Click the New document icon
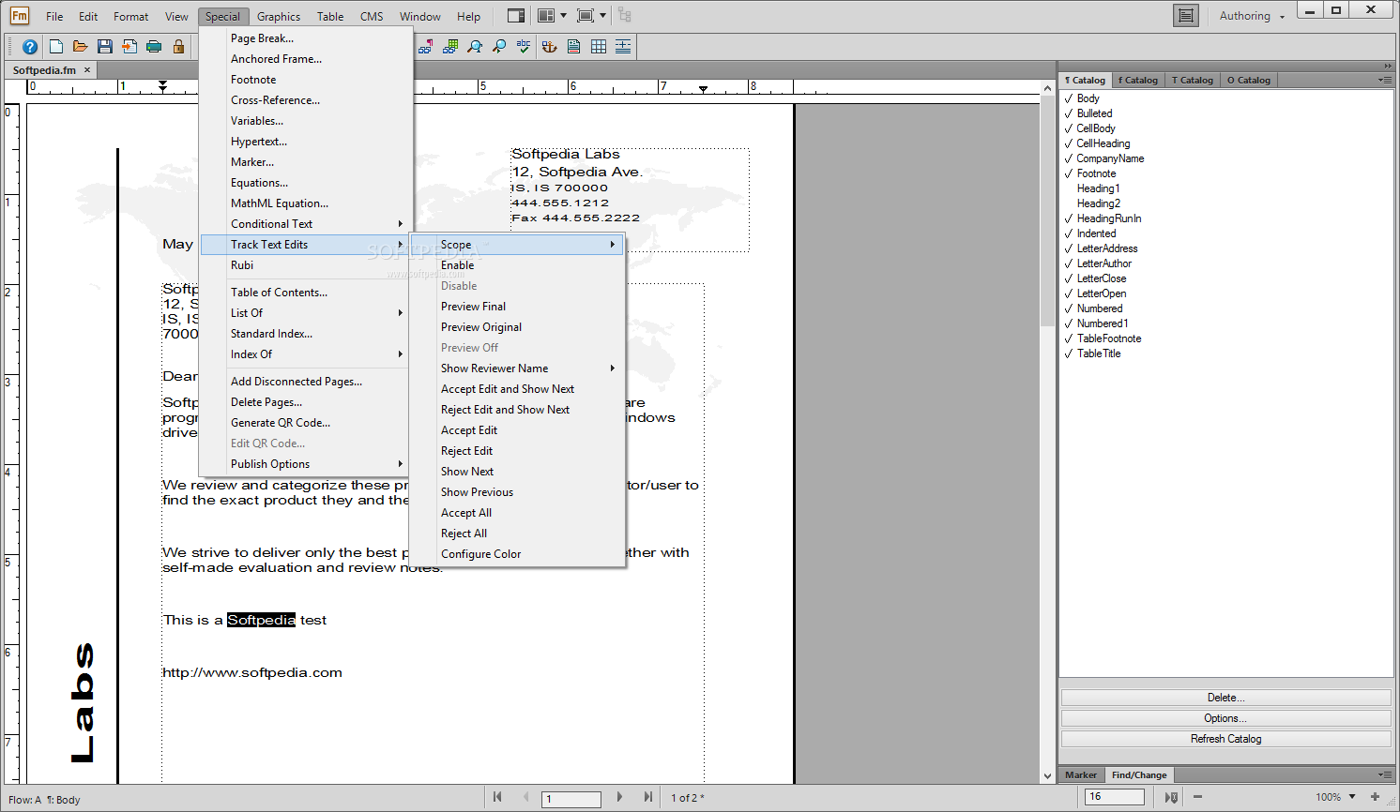The width and height of the screenshot is (1400, 812). tap(56, 47)
